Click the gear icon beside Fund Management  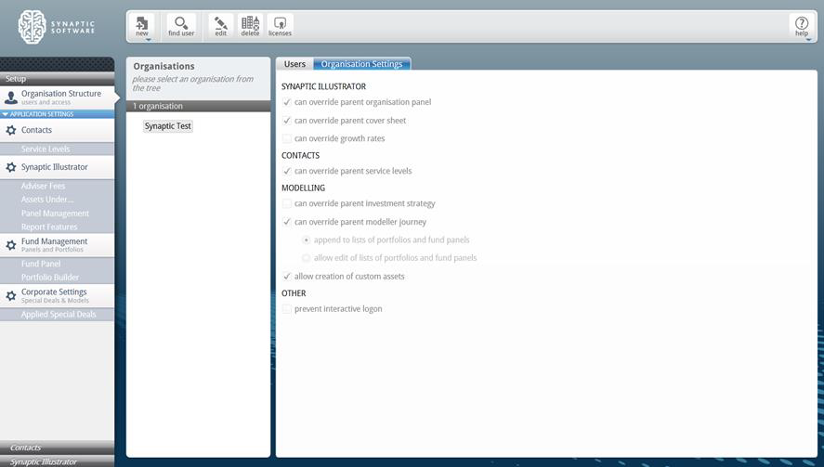point(10,245)
